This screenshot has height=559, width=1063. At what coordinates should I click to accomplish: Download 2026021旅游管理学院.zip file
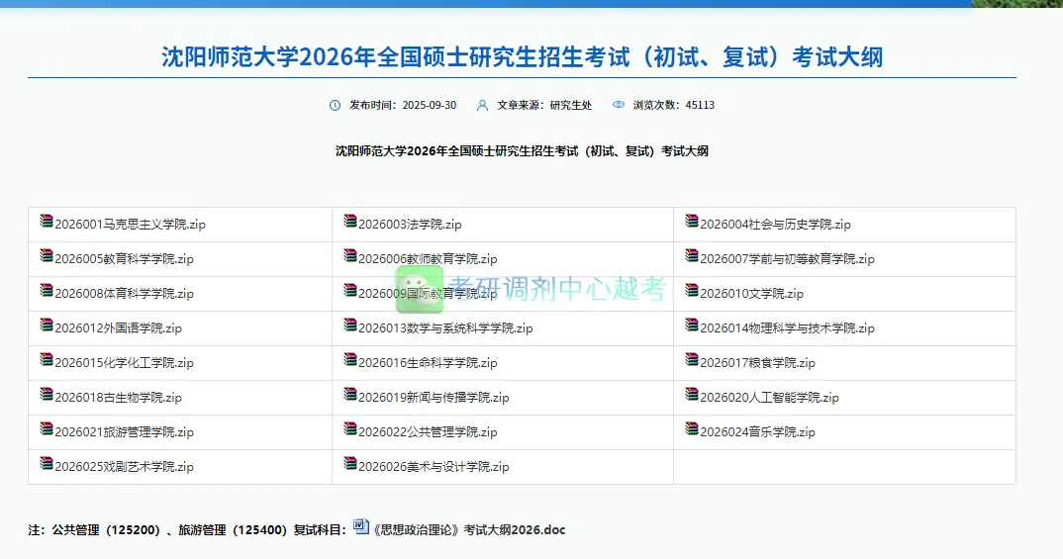124,431
